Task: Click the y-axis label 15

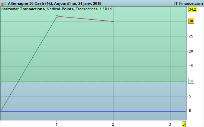Action: point(191,66)
